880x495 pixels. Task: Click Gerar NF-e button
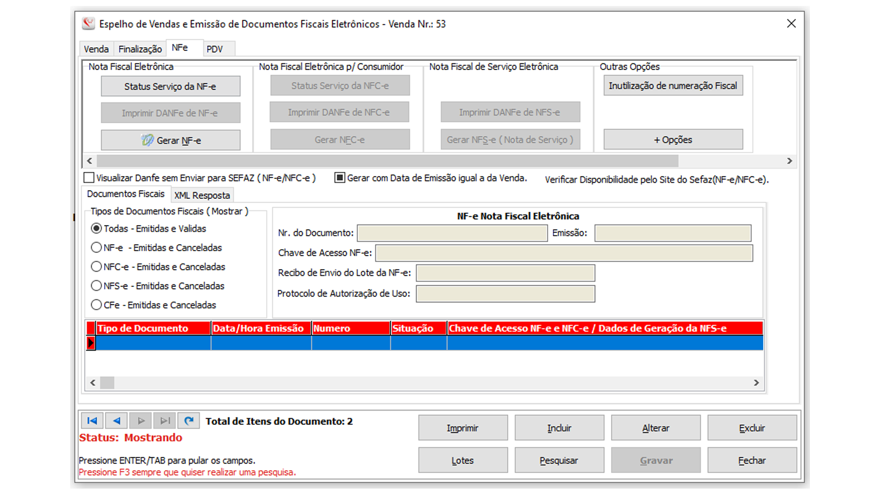click(x=170, y=140)
